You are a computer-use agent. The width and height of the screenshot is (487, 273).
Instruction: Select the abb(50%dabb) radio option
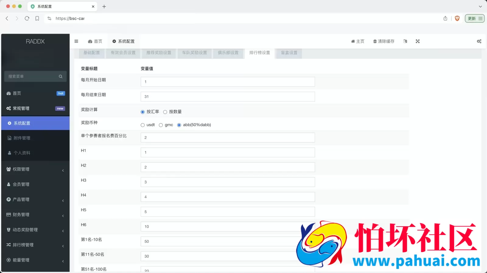coord(179,125)
